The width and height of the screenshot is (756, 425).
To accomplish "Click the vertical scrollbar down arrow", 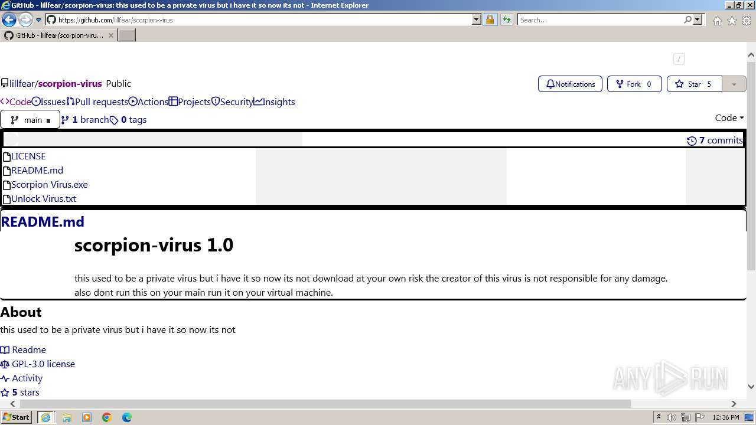I will click(x=751, y=387).
